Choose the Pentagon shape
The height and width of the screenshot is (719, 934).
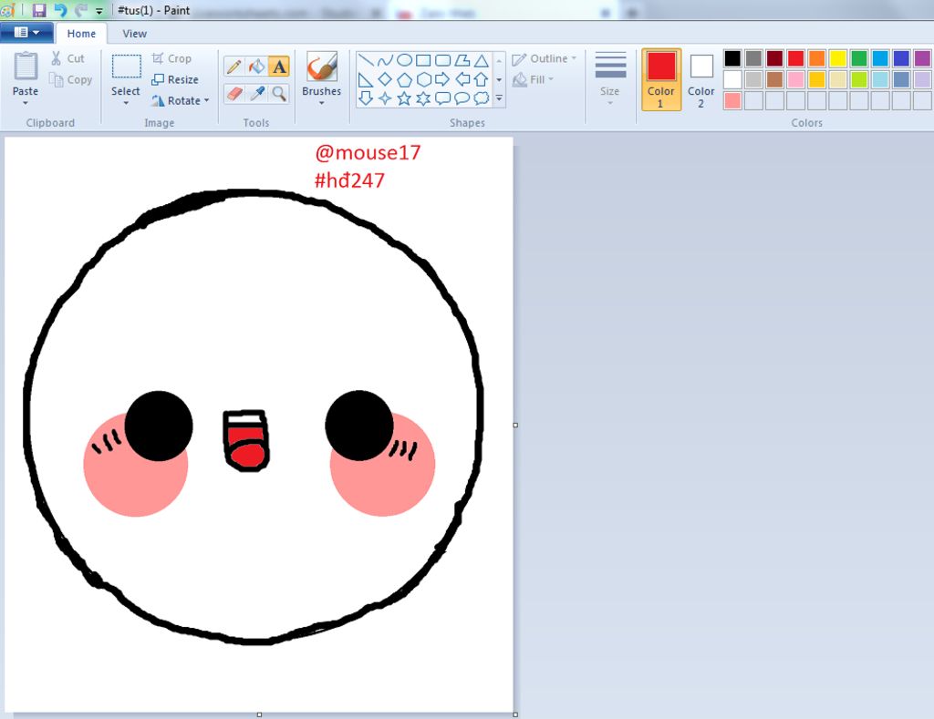click(404, 79)
